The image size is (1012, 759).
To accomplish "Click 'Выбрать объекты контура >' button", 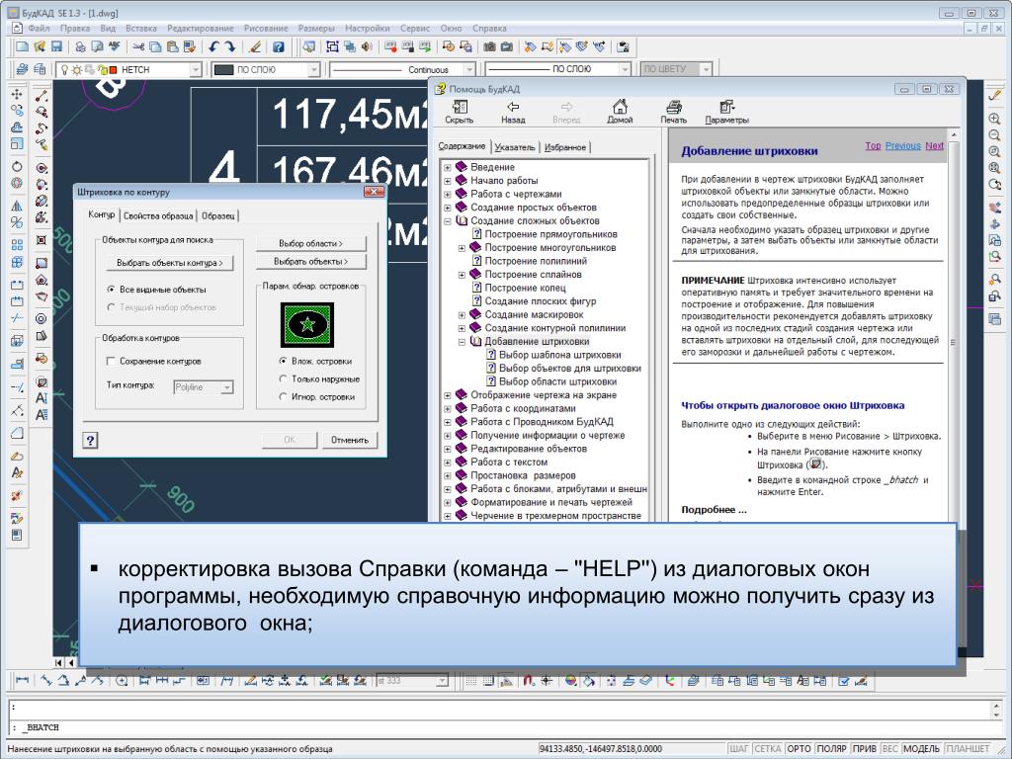I will tap(170, 263).
